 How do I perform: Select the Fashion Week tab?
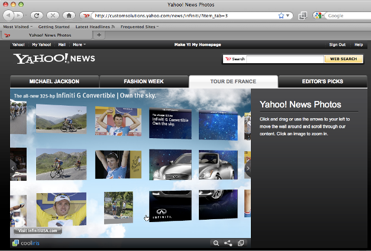[x=144, y=82]
